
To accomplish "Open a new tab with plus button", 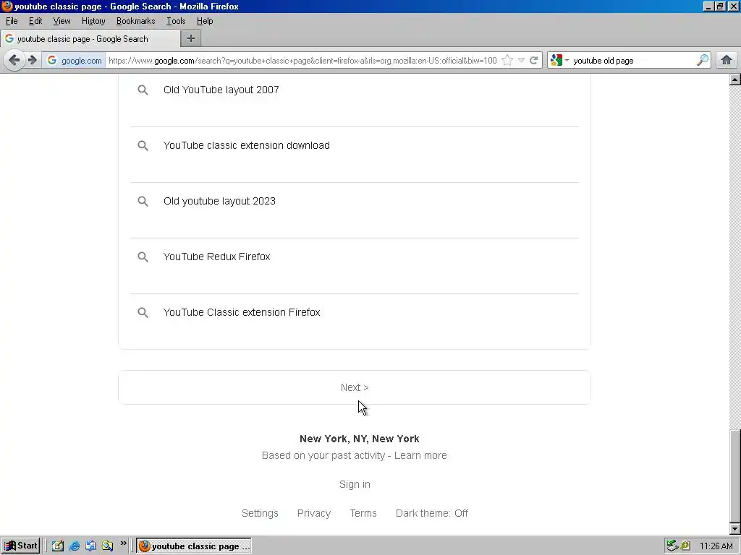I will [191, 39].
